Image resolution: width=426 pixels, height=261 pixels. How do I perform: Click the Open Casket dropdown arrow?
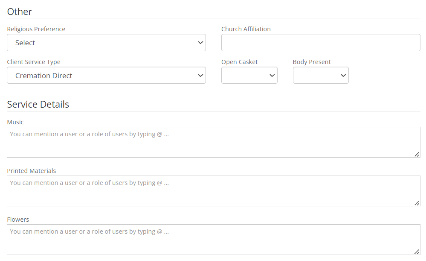point(272,75)
